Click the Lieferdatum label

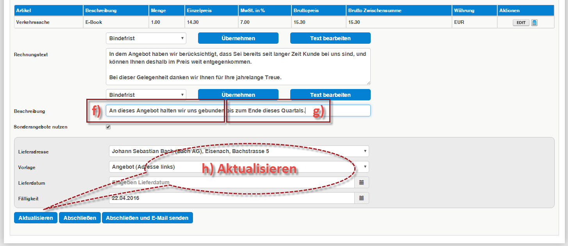[x=32, y=183]
